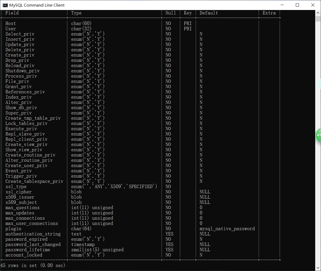
Task: Click the green 69 badge at right edge
Action: (x=318, y=135)
